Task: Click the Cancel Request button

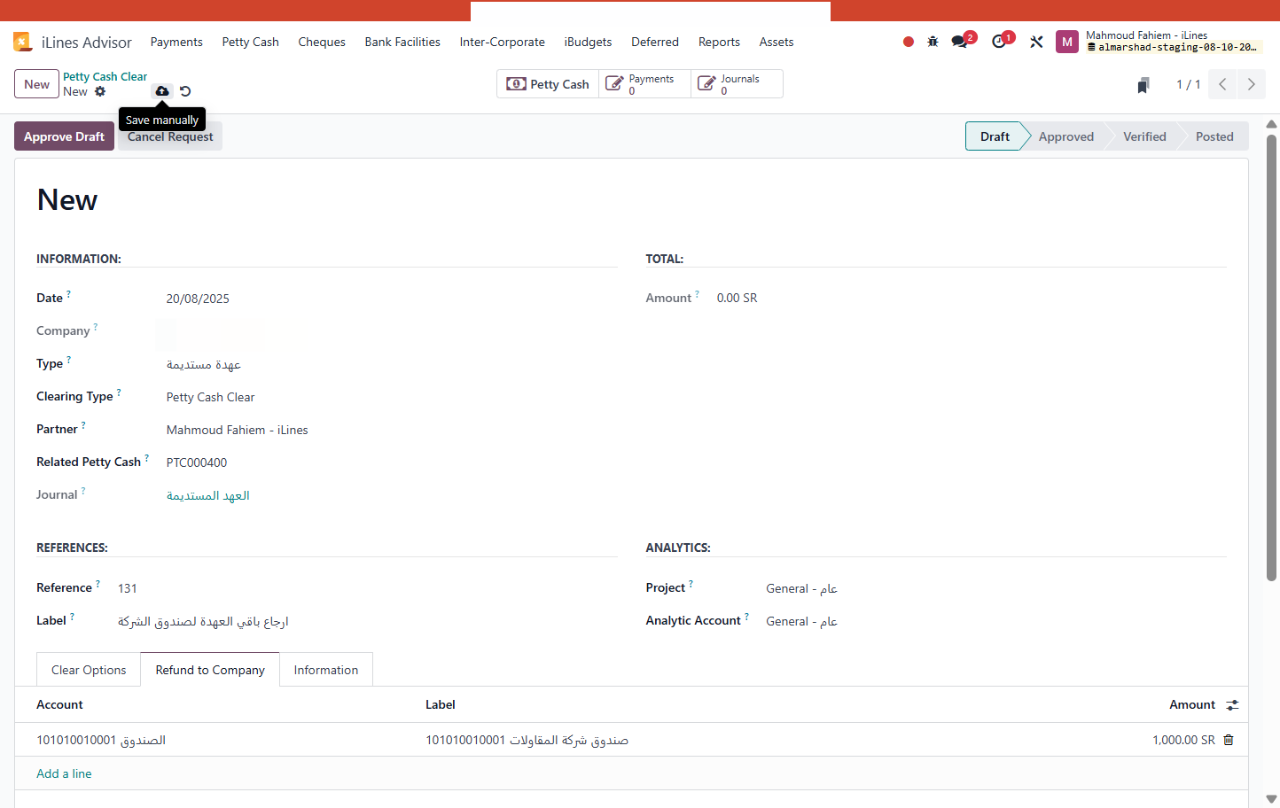Action: pyautogui.click(x=170, y=136)
